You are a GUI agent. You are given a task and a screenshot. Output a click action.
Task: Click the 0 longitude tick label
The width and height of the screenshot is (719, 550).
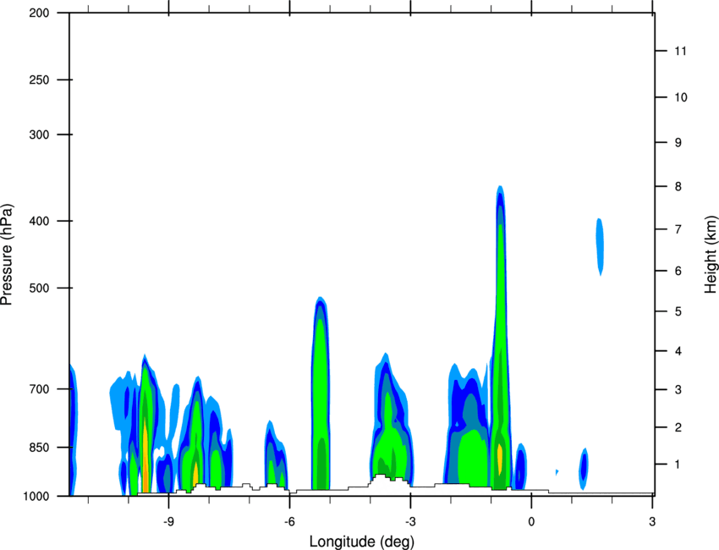pyautogui.click(x=531, y=521)
